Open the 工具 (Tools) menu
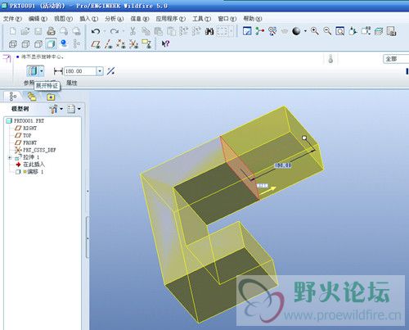409x330 pixels. coord(201,19)
